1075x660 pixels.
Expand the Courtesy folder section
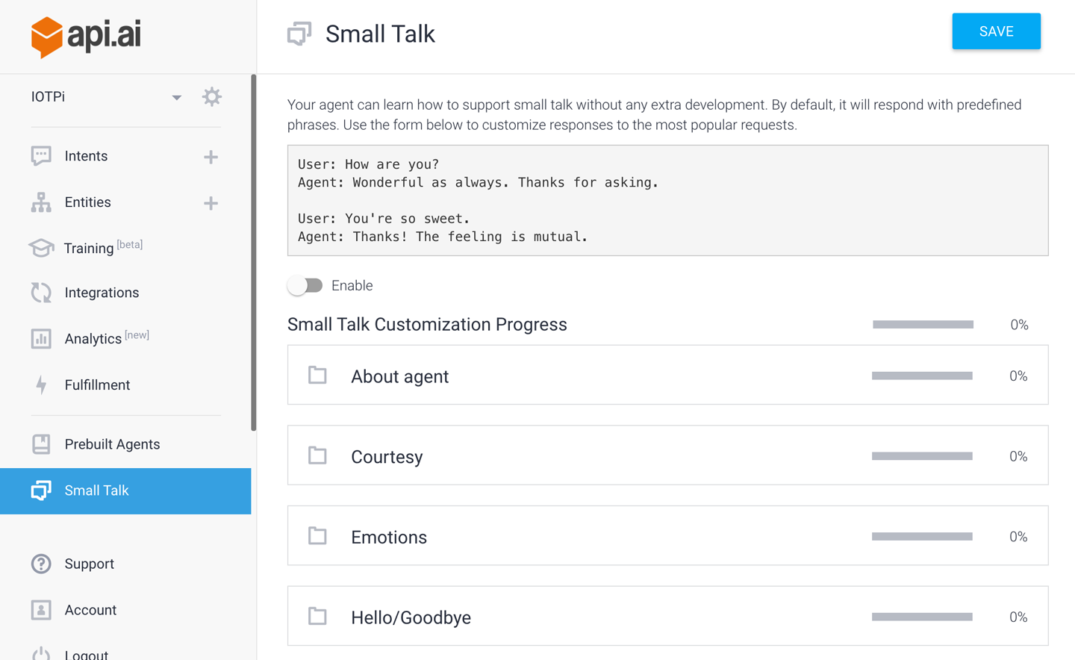[x=387, y=457]
